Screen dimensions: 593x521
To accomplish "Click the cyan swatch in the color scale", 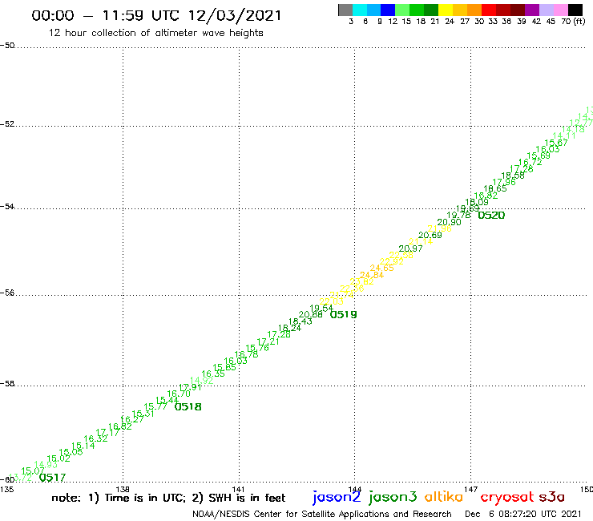I will coord(360,10).
